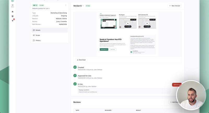
Task: Open the History tab
Action: [x=49, y=40]
